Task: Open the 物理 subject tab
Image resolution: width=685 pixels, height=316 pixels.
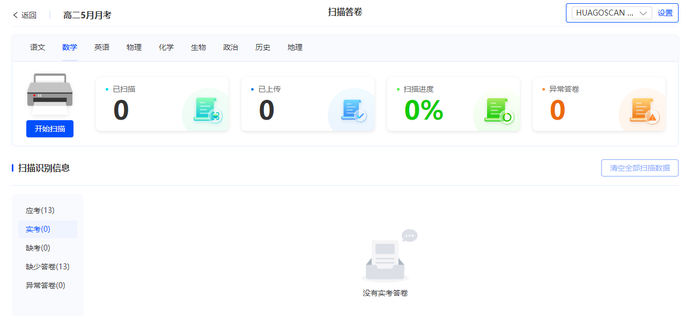Action: point(134,47)
